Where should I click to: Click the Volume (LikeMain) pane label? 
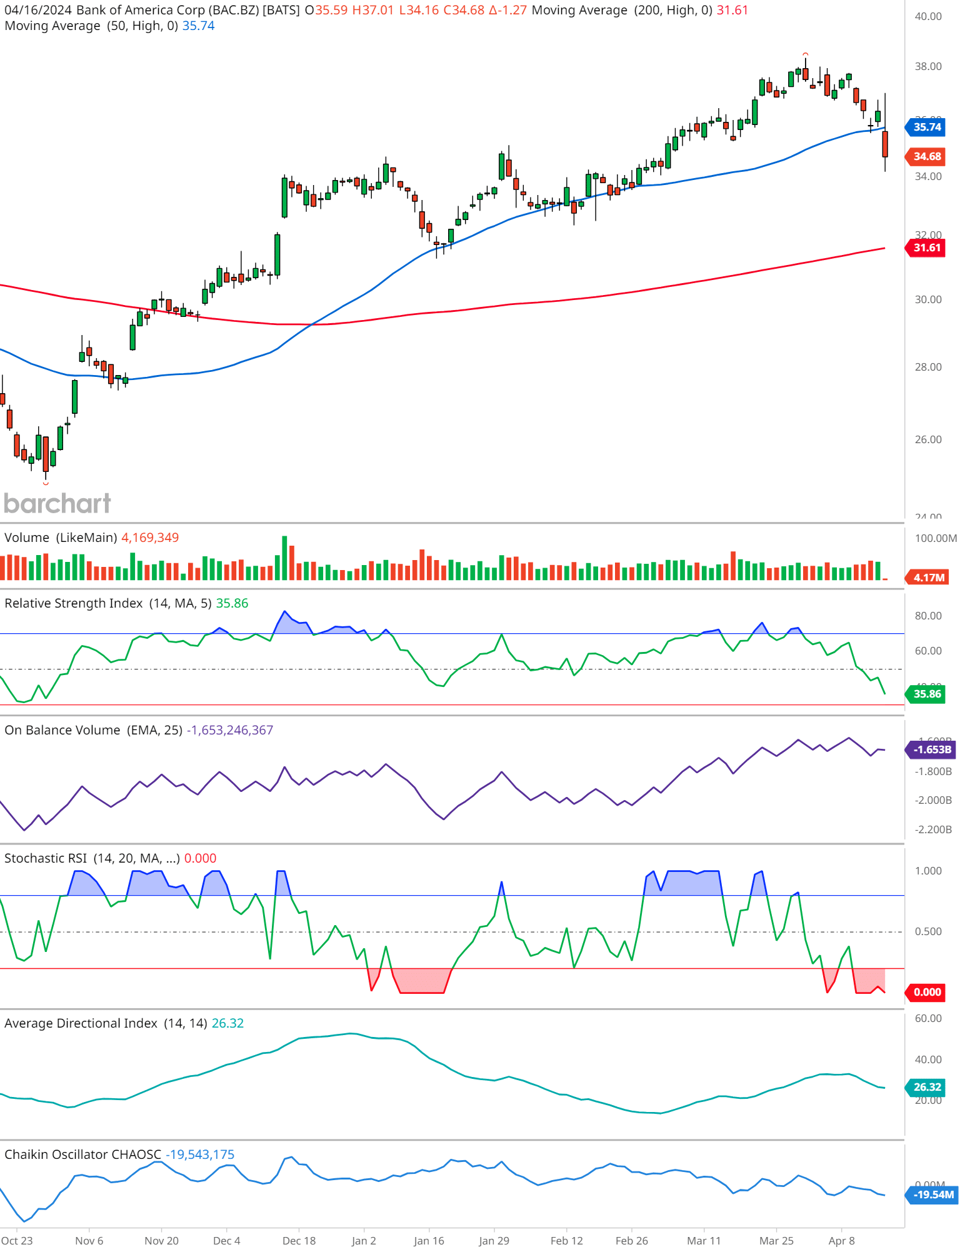tap(61, 538)
